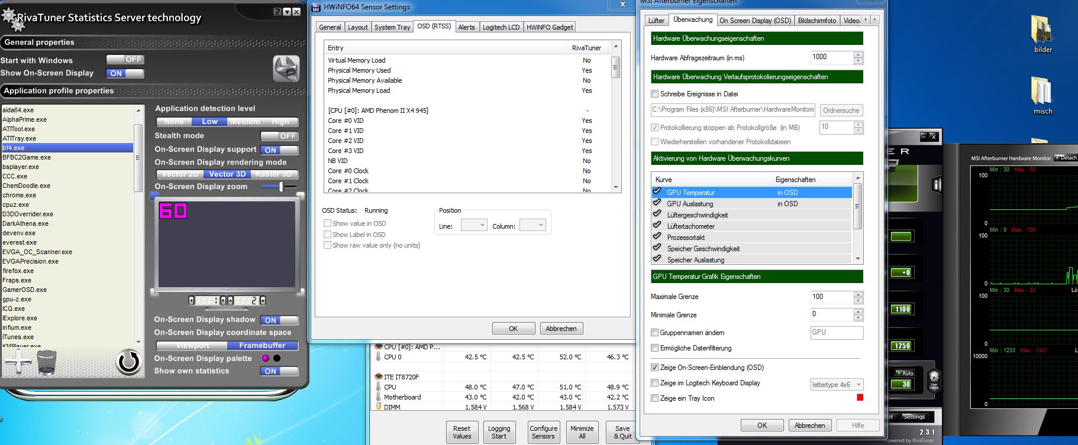Open the 'misch' desktop folder
Screen dimensions: 1078x445
[x=1043, y=96]
